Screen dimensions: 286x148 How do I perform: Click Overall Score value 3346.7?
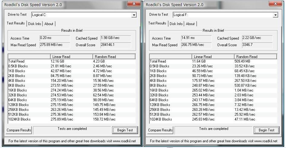click(x=257, y=45)
